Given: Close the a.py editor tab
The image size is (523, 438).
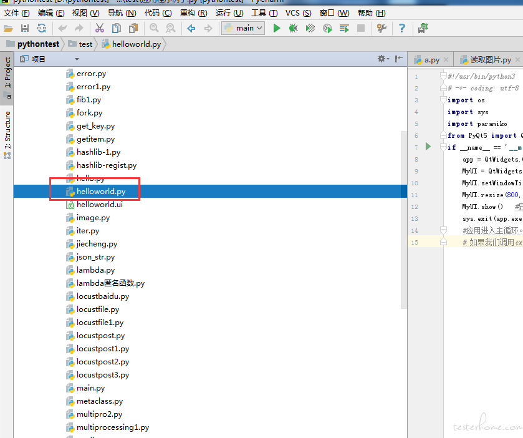Looking at the screenshot, I should (x=446, y=60).
